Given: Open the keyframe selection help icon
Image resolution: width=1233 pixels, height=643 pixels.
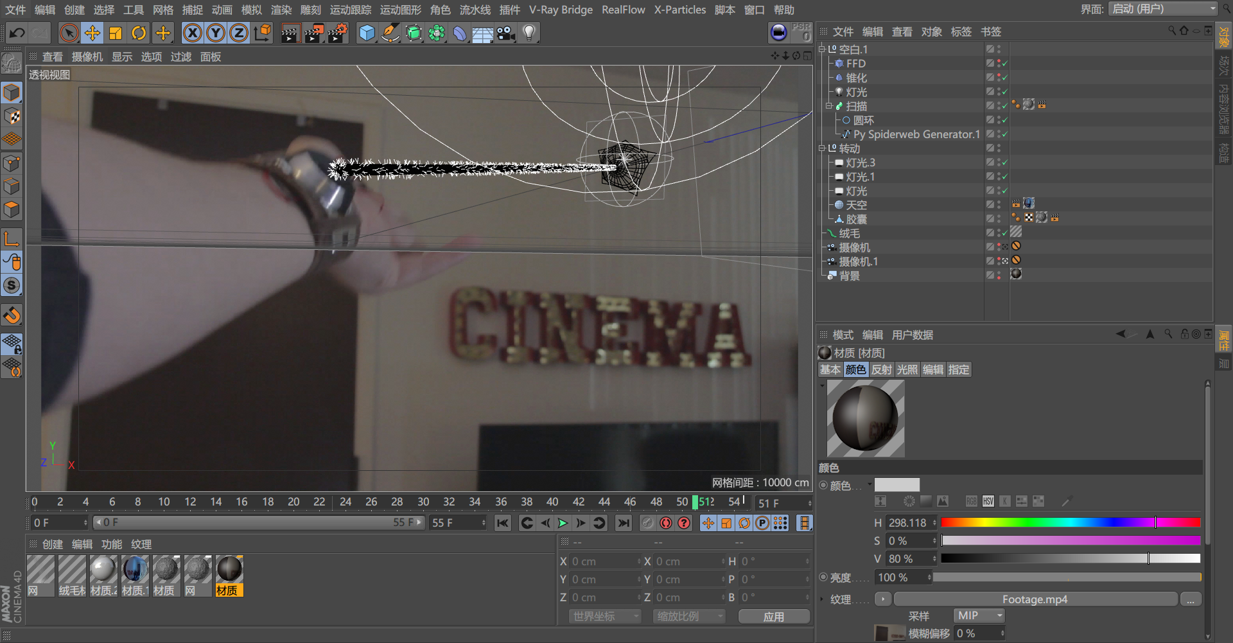Looking at the screenshot, I should click(x=684, y=523).
